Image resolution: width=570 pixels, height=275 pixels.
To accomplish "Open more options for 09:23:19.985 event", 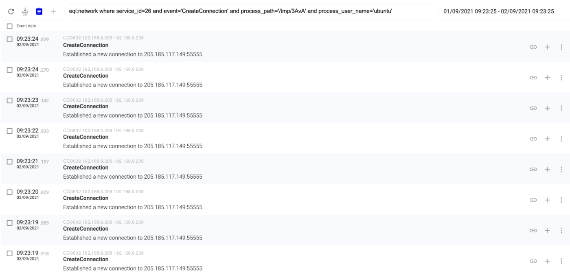I will pyautogui.click(x=561, y=230).
